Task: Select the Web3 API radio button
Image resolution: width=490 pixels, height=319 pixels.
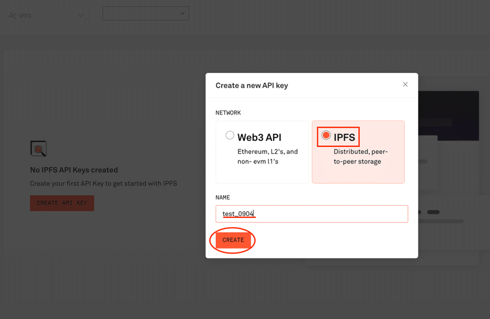Action: tap(230, 135)
